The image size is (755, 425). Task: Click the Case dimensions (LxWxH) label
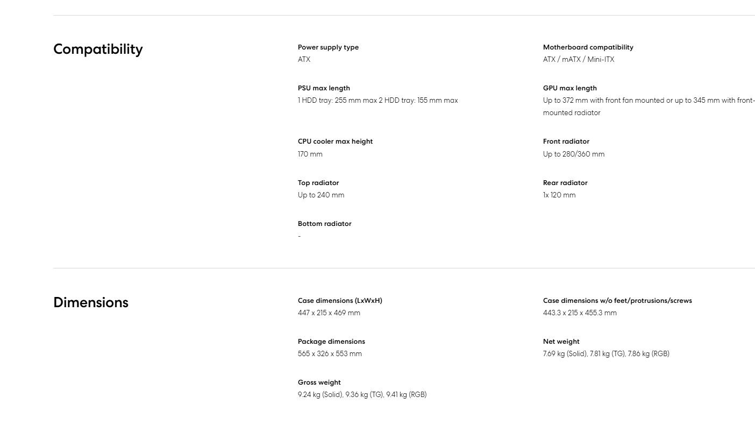(x=340, y=301)
